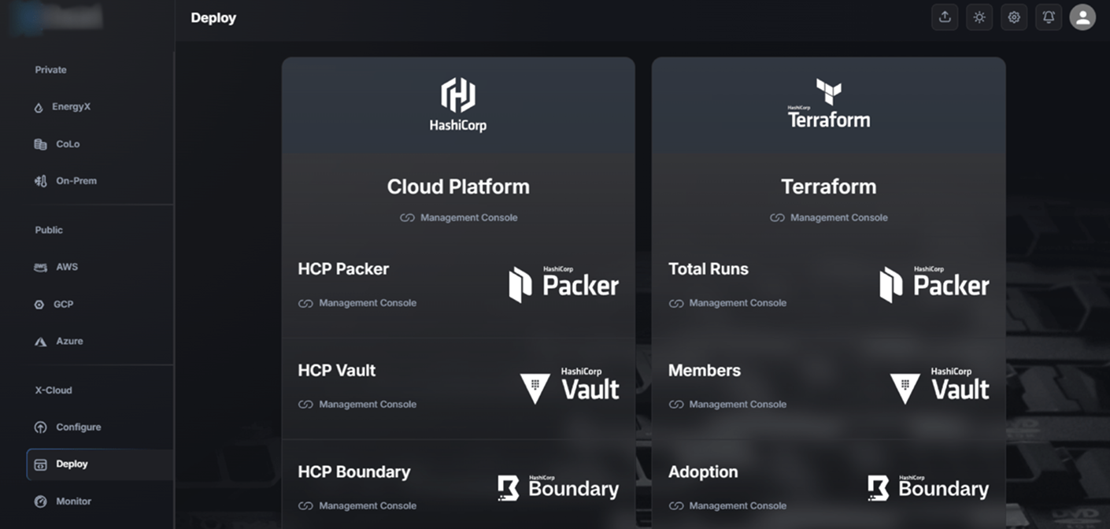This screenshot has width=1110, height=529.
Task: Click the HCP Packer title
Action: [343, 268]
